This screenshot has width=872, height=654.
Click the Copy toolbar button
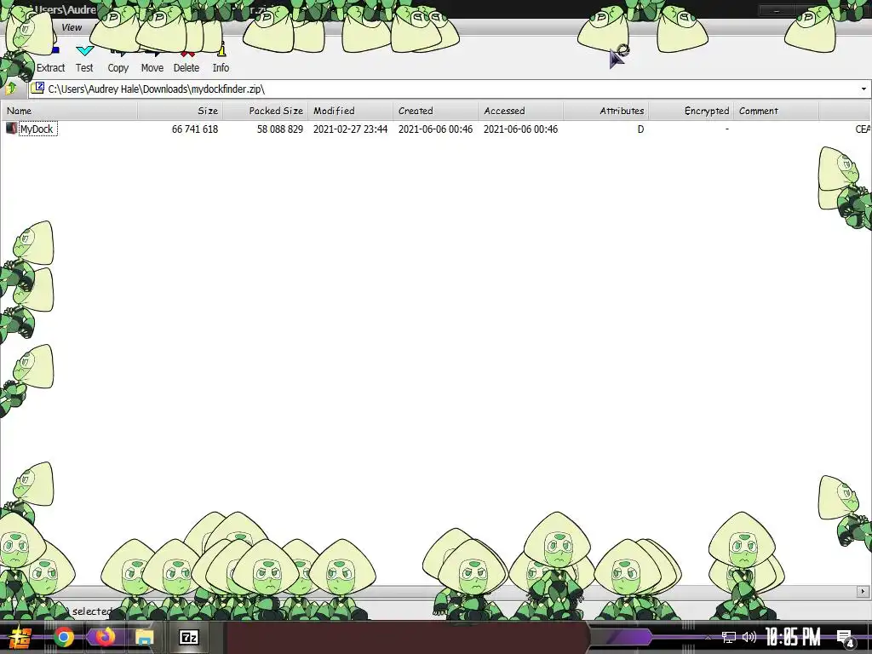point(118,60)
